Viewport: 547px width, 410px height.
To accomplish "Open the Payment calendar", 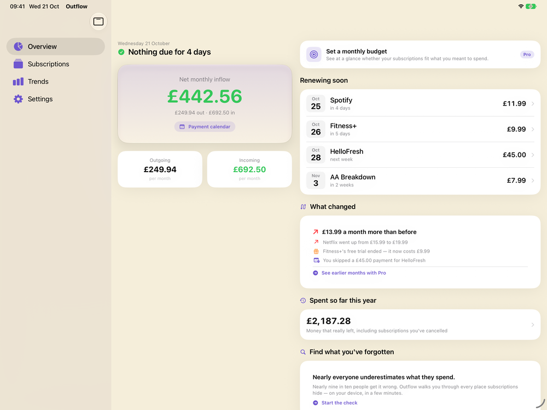I will 205,127.
